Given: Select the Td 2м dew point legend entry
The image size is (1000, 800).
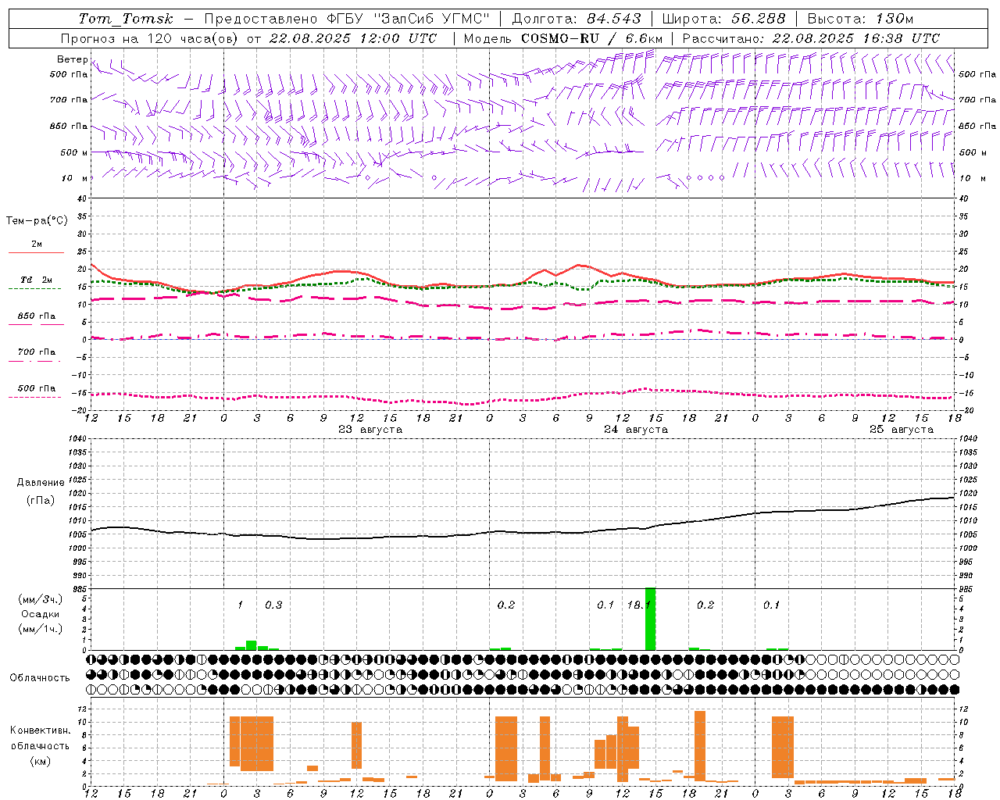Looking at the screenshot, I should (x=36, y=280).
